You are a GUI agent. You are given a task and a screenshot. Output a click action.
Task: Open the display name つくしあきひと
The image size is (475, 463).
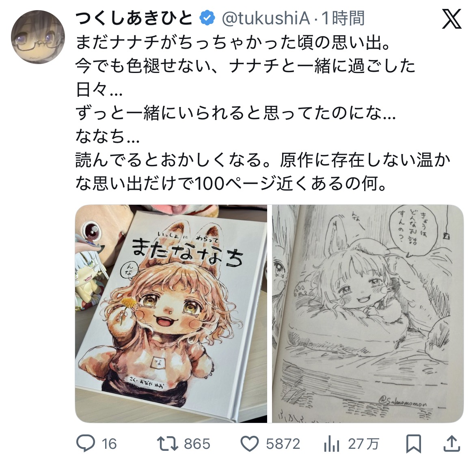[134, 18]
